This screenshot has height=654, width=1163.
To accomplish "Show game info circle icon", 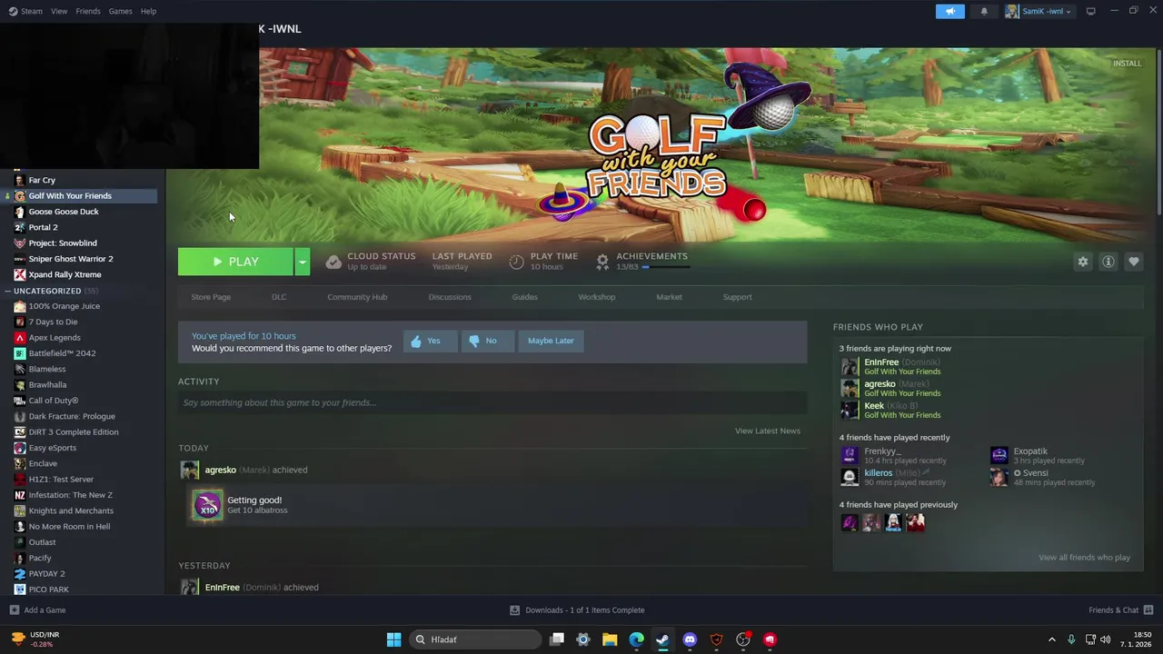I will [x=1108, y=262].
